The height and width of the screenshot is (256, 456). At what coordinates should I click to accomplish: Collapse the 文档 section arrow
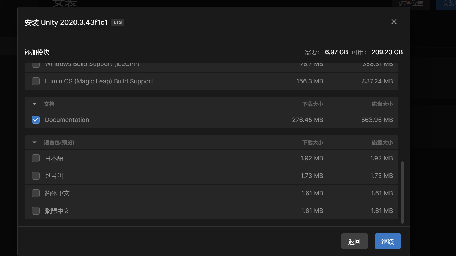(x=34, y=104)
